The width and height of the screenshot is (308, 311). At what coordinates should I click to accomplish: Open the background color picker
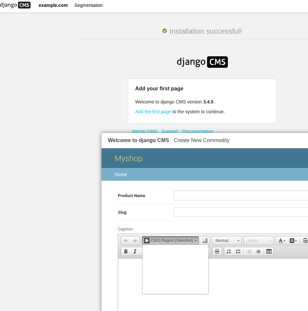click(293, 241)
